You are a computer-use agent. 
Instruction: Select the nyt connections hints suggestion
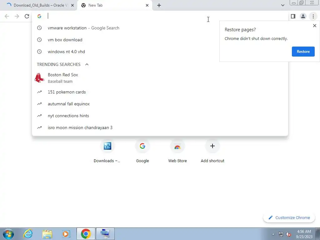[160, 116]
